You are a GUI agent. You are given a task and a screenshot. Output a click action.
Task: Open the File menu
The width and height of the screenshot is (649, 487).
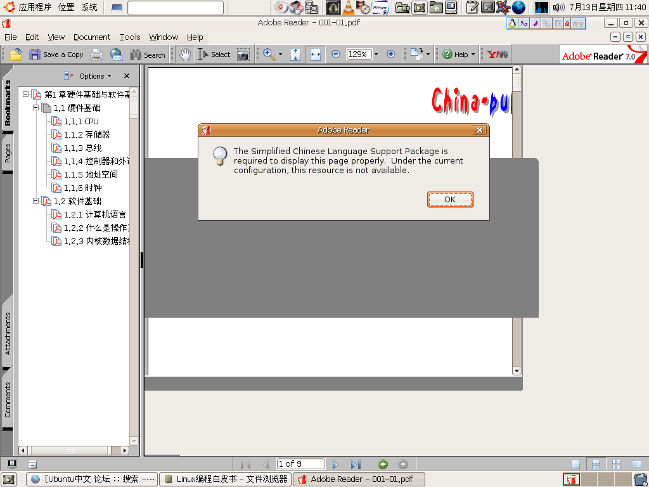pos(10,37)
